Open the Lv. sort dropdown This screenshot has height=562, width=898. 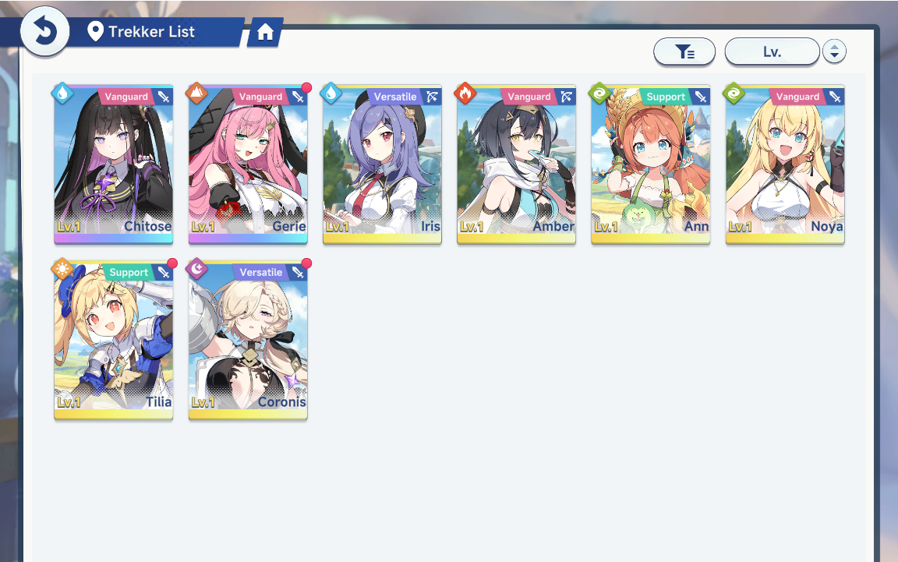pos(772,52)
